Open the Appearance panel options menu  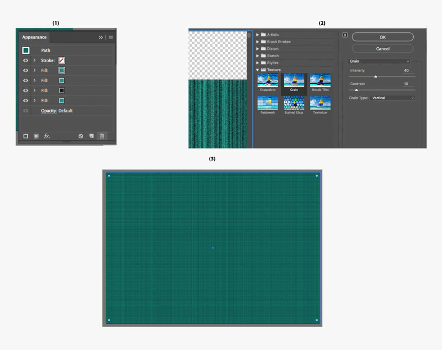click(x=110, y=38)
